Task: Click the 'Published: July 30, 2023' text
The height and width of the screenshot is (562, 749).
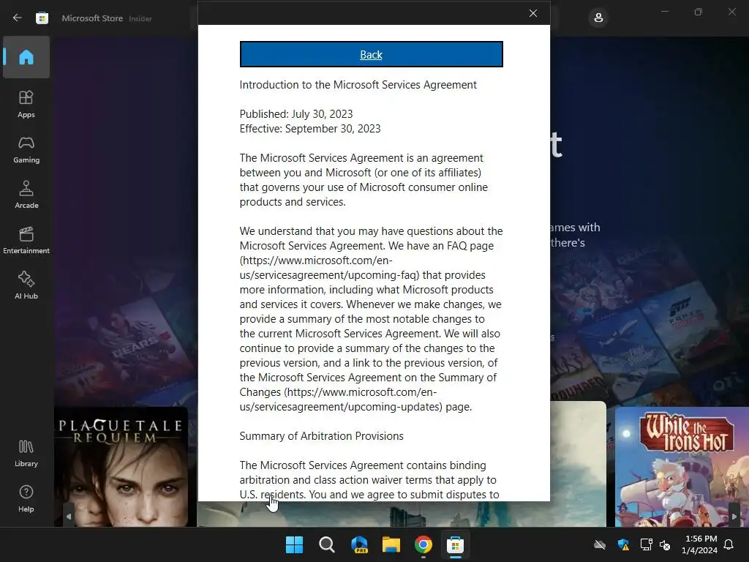Action: click(296, 114)
